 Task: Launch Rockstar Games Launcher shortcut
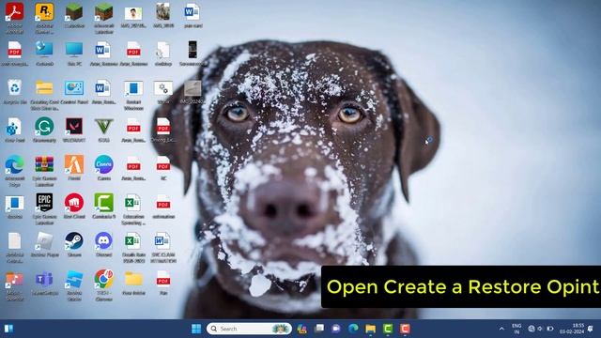pos(44,12)
